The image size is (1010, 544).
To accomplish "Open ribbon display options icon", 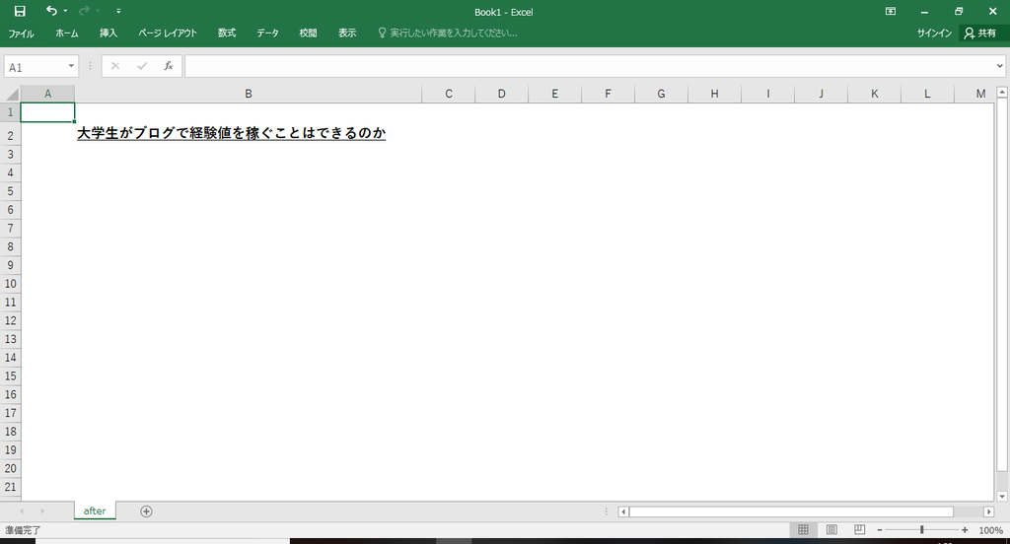I will tap(891, 12).
